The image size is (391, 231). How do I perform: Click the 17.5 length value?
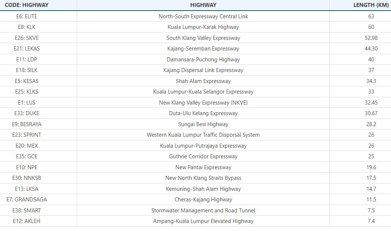point(371,178)
